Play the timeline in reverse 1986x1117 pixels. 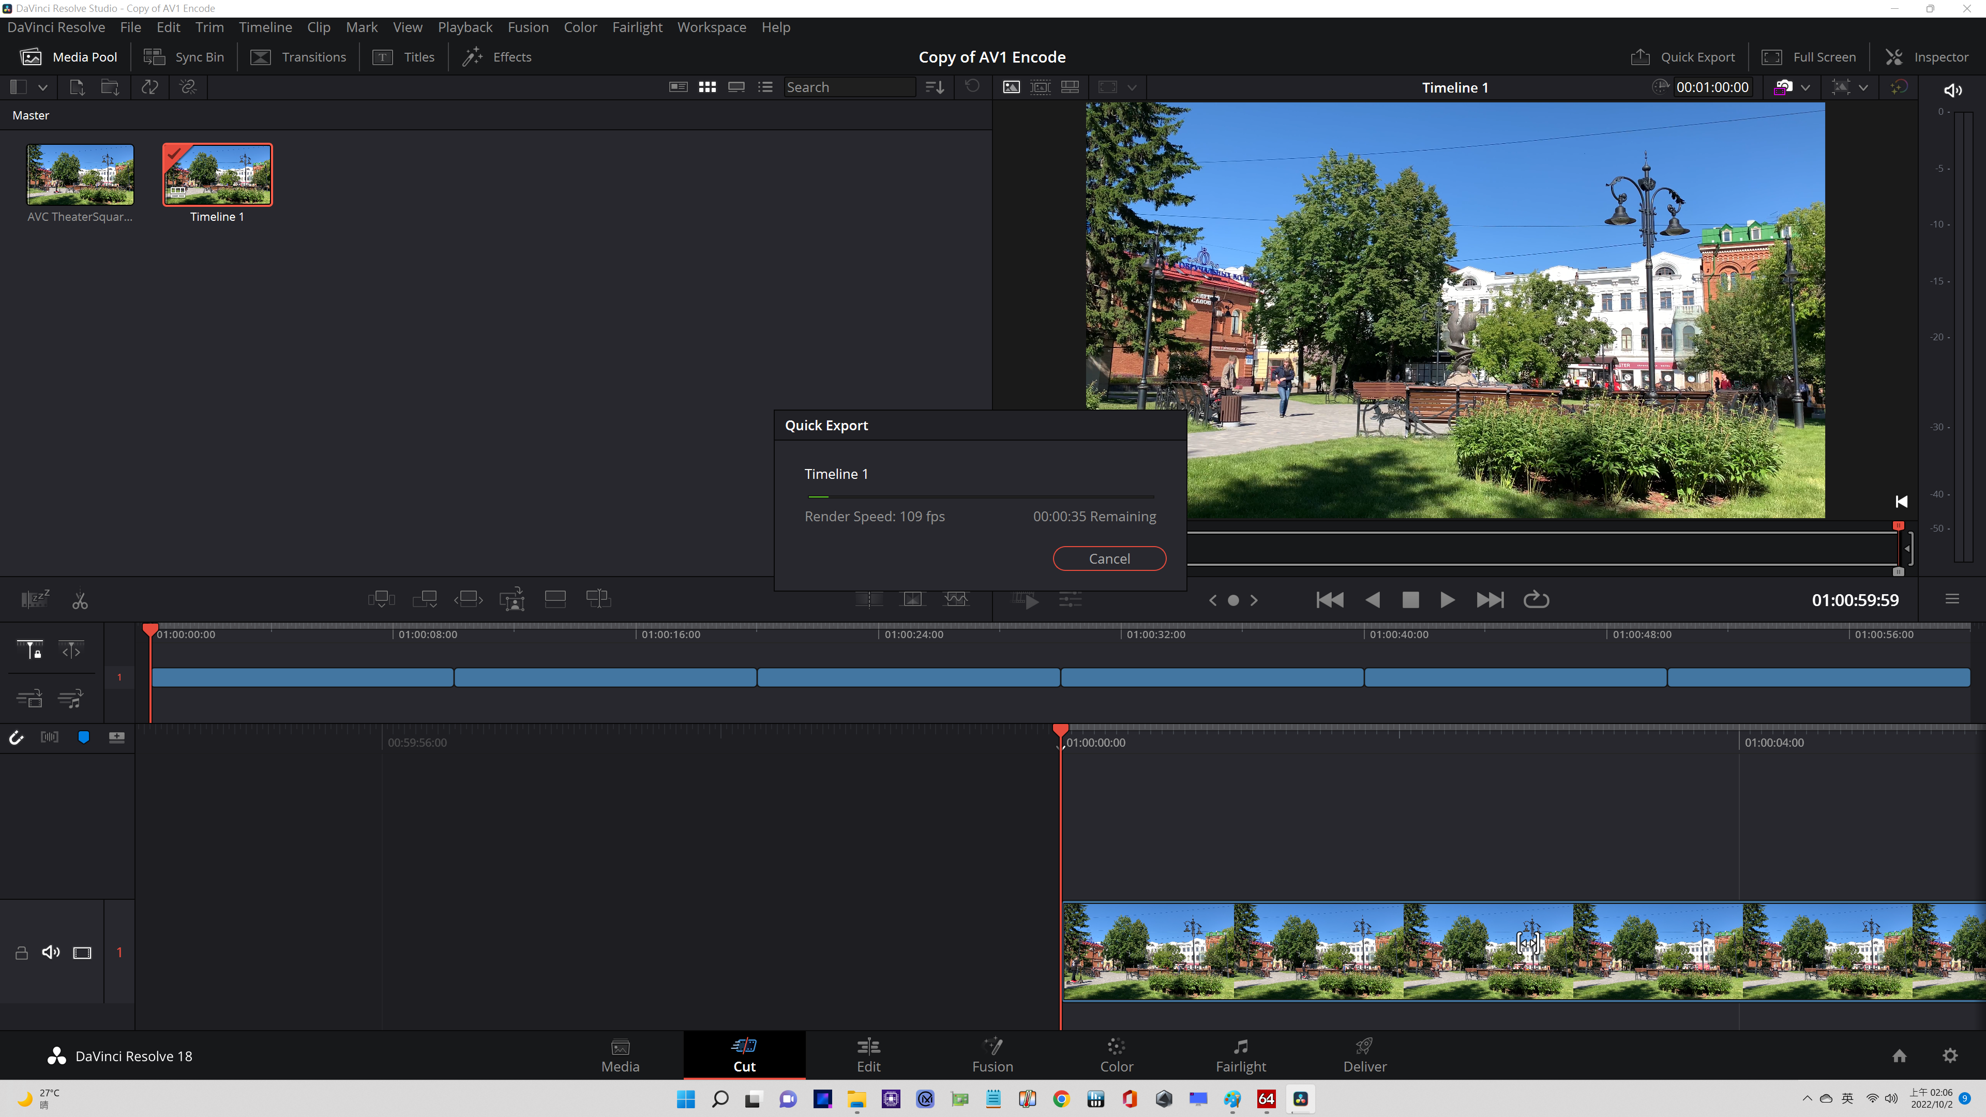click(x=1372, y=600)
